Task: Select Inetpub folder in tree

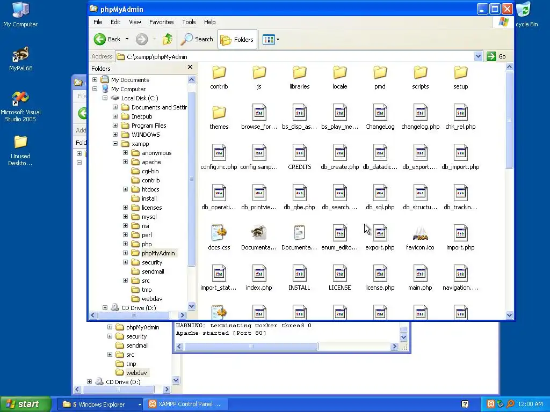Action: pos(142,116)
